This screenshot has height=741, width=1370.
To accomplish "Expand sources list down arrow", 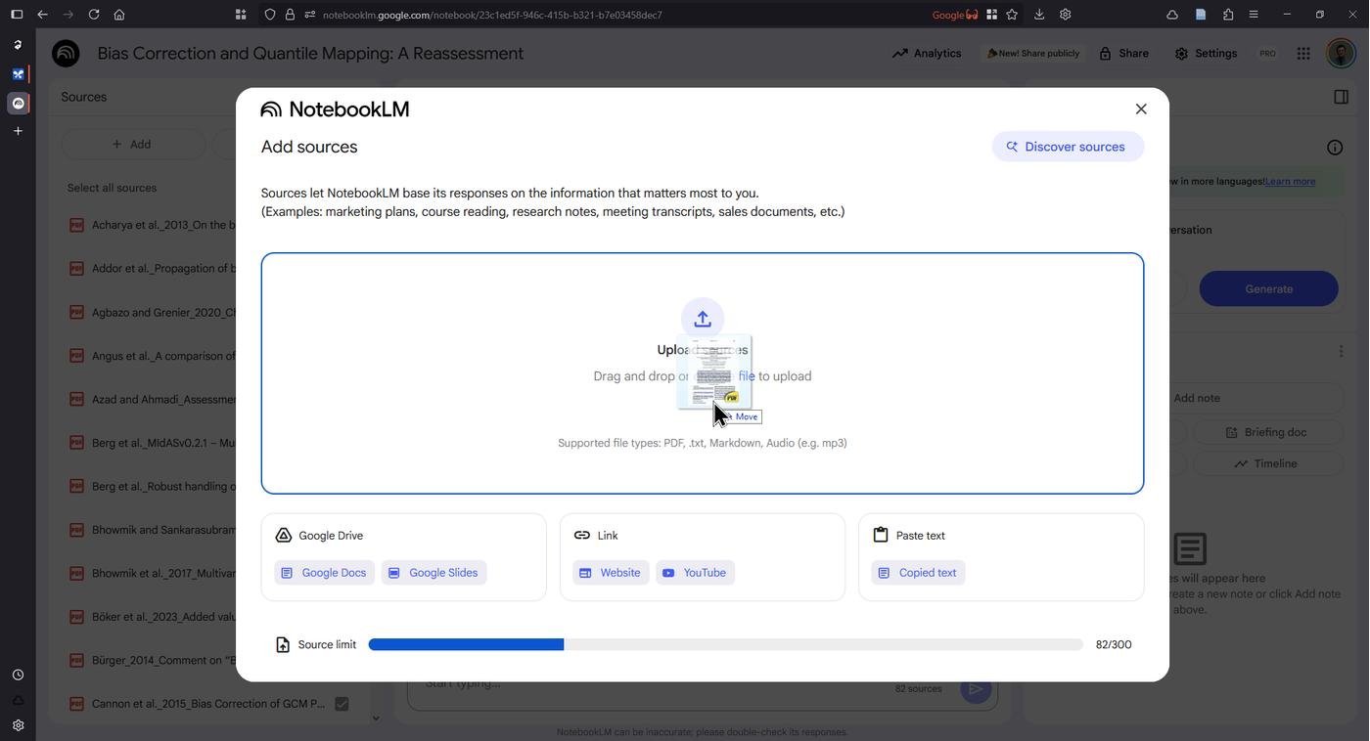I will [376, 719].
